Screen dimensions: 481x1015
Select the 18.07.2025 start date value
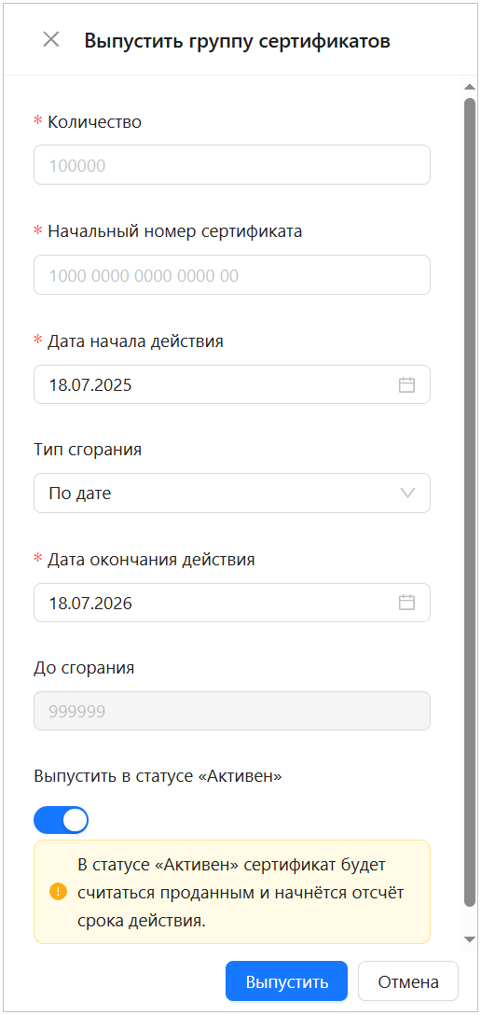pos(90,385)
